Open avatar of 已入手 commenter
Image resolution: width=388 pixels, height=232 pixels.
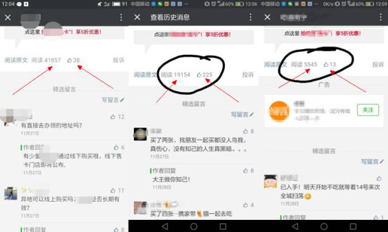coord(270,182)
